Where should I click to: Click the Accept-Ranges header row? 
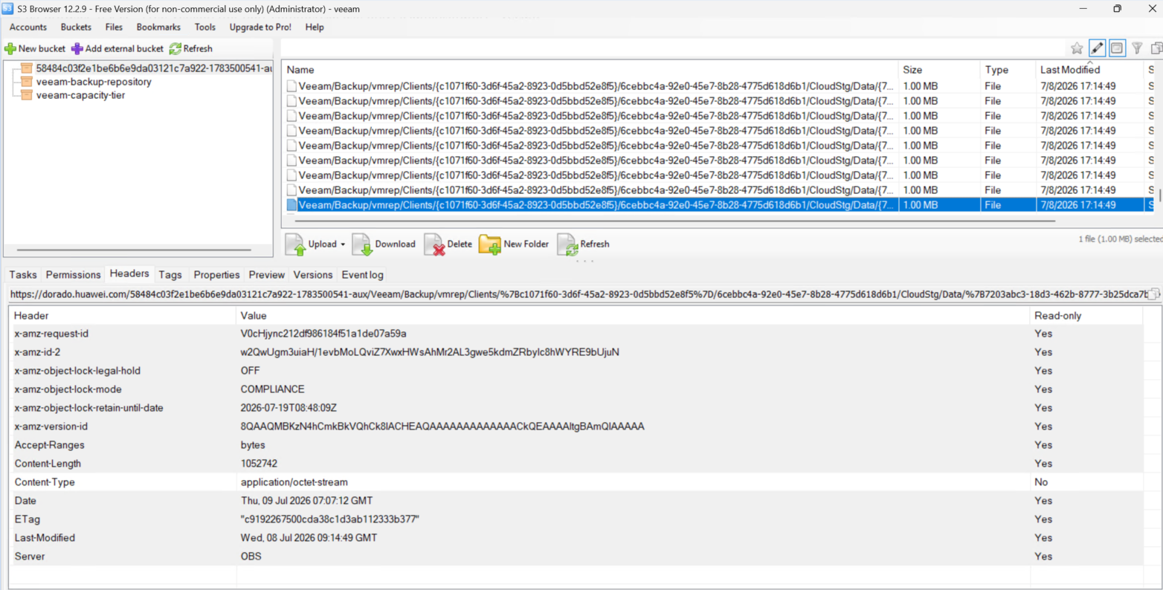tap(576, 445)
